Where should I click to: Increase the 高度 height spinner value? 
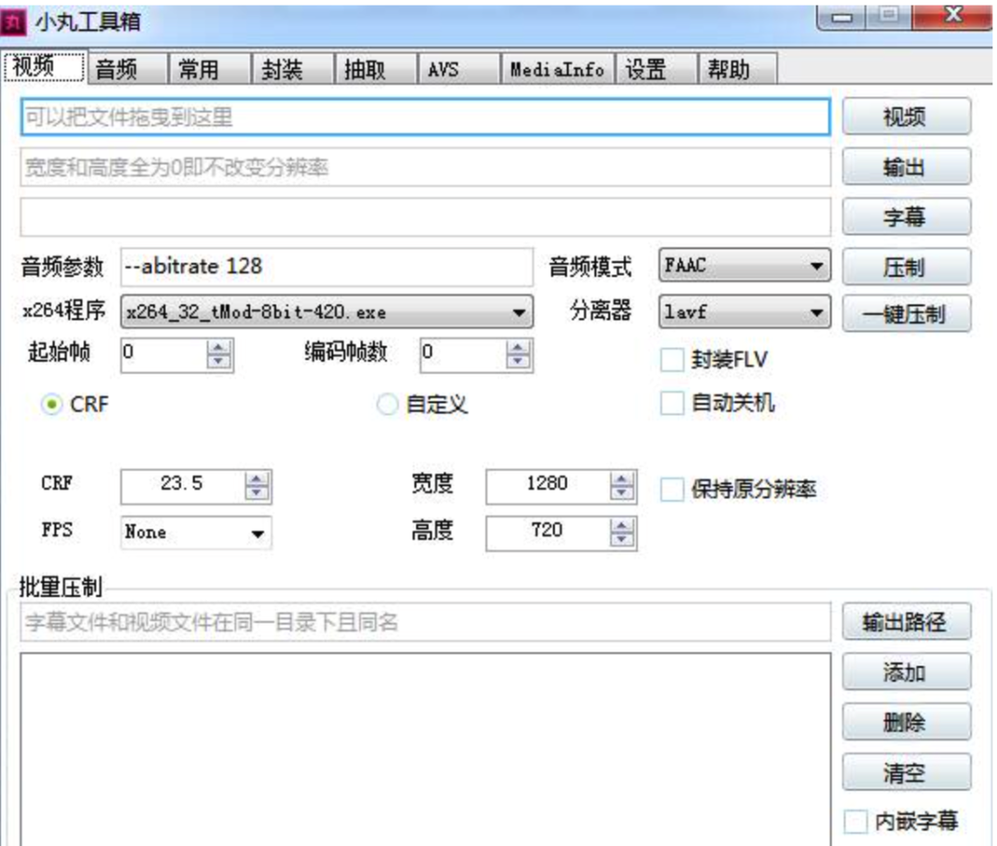(x=621, y=526)
